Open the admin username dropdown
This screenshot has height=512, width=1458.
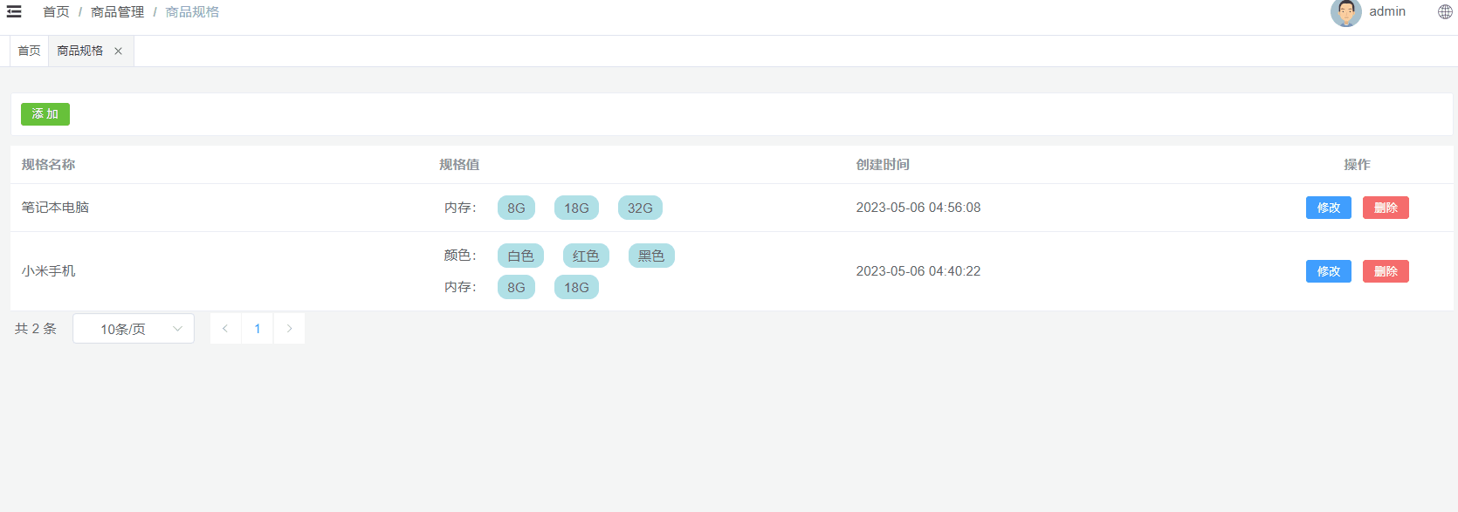coord(1386,12)
